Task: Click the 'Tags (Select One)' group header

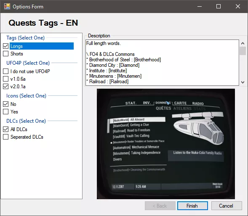Action: pos(25,38)
